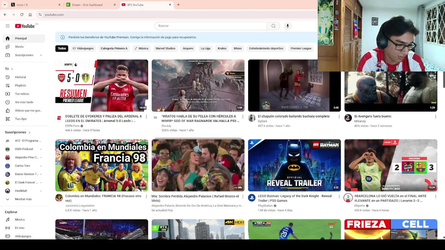Filter by Marvel Studios chip
Viewport: 445px width, 250px height.
(x=165, y=48)
